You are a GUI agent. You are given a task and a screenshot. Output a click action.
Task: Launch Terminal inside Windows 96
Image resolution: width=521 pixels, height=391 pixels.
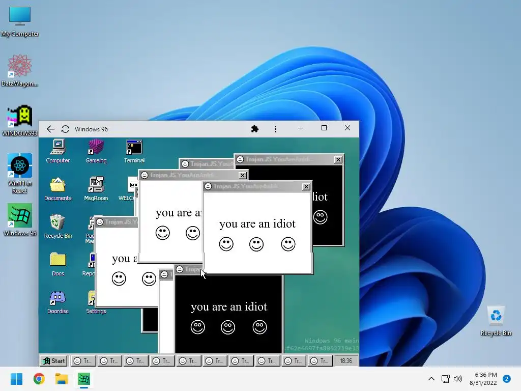(x=134, y=151)
